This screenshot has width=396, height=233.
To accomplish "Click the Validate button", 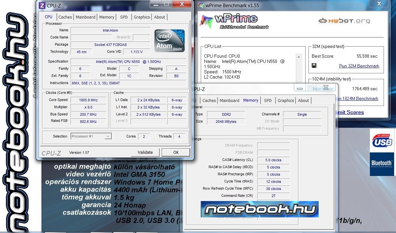I will pyautogui.click(x=145, y=152).
